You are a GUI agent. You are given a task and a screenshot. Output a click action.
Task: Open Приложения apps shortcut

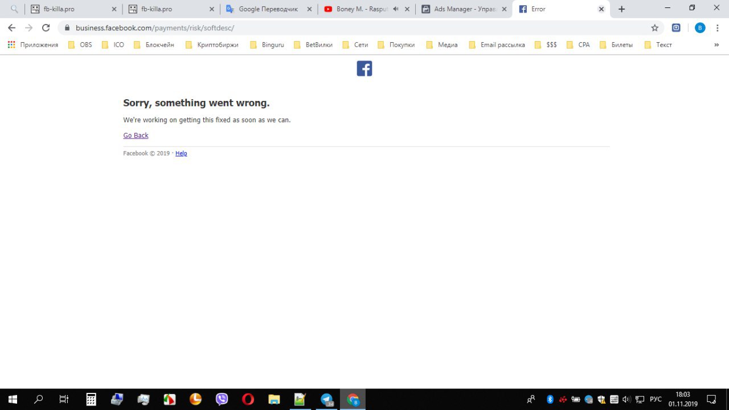pos(32,44)
